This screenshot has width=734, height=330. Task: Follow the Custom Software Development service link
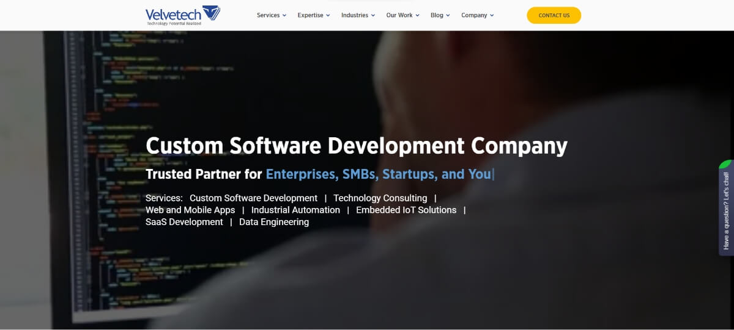[253, 198]
